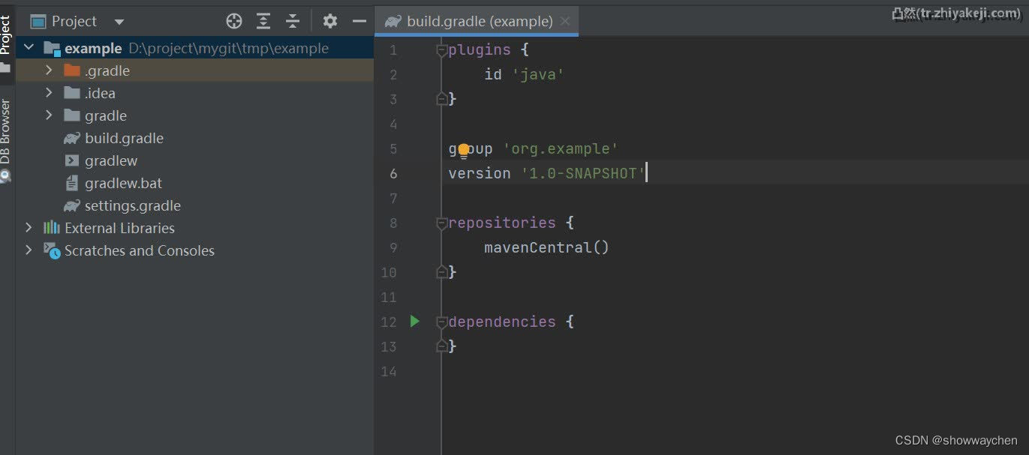Screen dimensions: 1029x455
Task: Click the Collapse All toolbar icon
Action: coord(293,22)
